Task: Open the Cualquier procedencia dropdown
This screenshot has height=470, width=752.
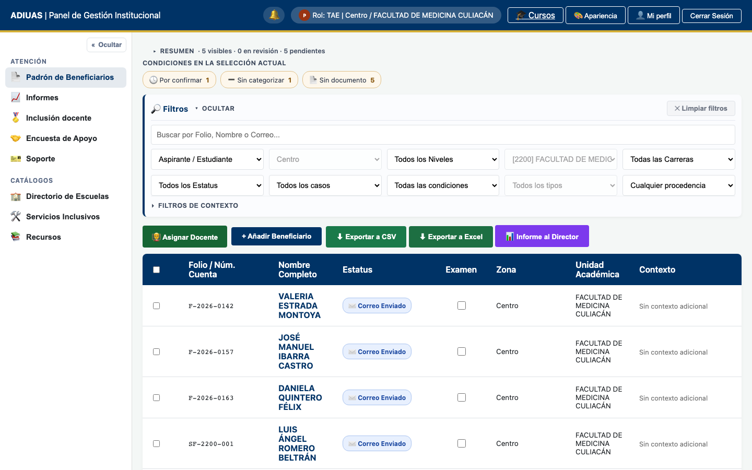Action: 679,185
